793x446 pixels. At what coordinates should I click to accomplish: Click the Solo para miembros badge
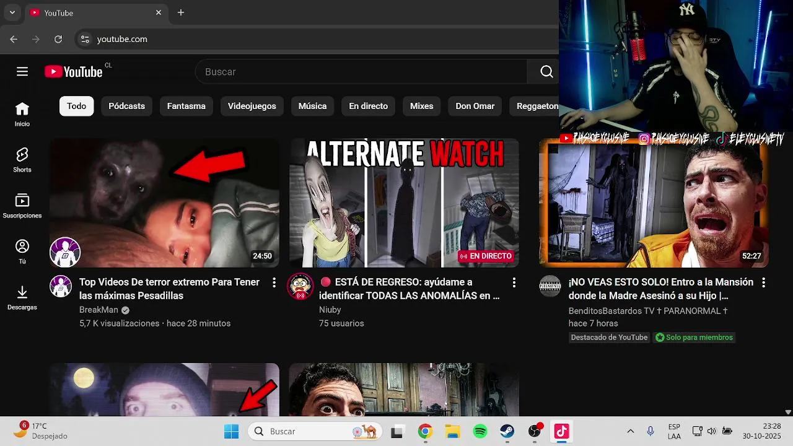pos(694,338)
